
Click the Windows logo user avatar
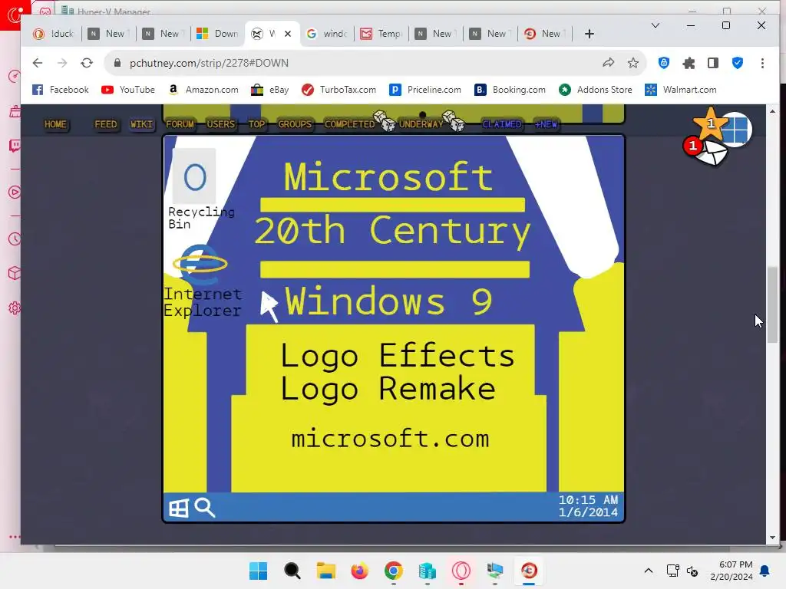[x=737, y=129]
